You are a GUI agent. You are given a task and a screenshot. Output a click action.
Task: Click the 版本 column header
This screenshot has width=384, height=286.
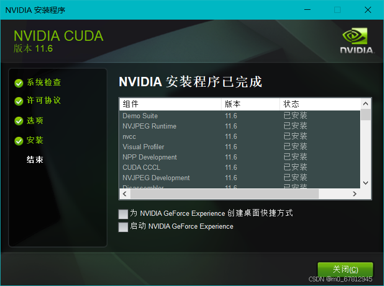[x=250, y=104]
